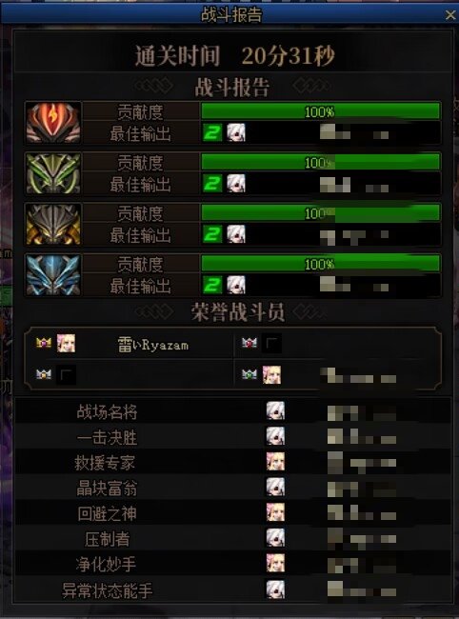Select the 异常状态能手 award row

click(233, 589)
